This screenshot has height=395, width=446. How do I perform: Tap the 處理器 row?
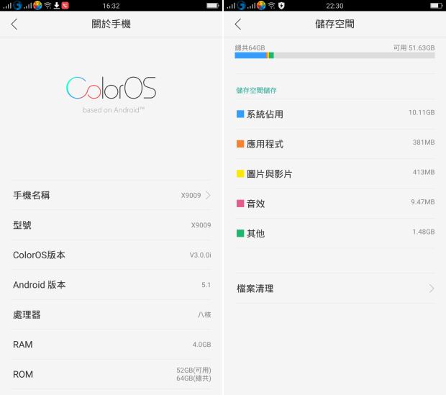point(111,314)
